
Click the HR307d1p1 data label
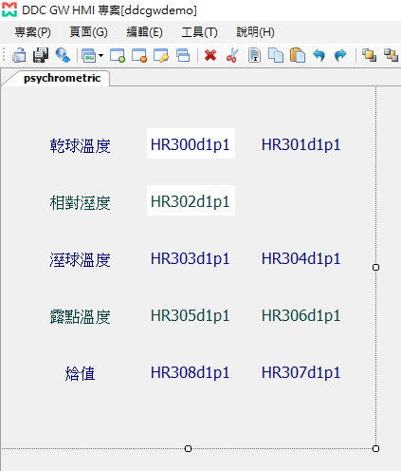coord(301,372)
